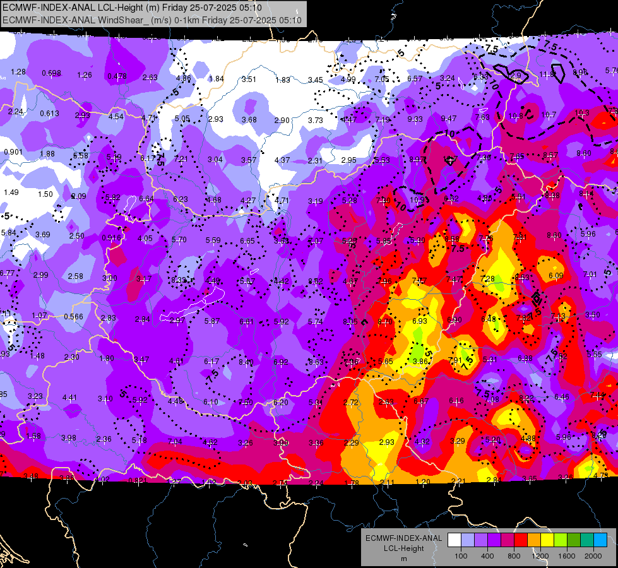
Task: Select the grid value '3.04'
Action: pos(215,160)
